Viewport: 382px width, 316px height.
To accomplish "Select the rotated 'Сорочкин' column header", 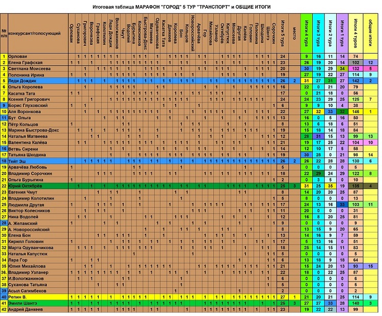I will click(274, 34).
